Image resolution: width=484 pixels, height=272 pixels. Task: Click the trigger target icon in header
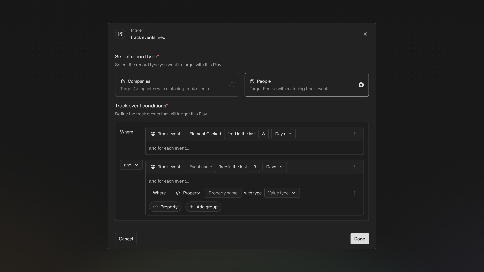[x=120, y=34]
